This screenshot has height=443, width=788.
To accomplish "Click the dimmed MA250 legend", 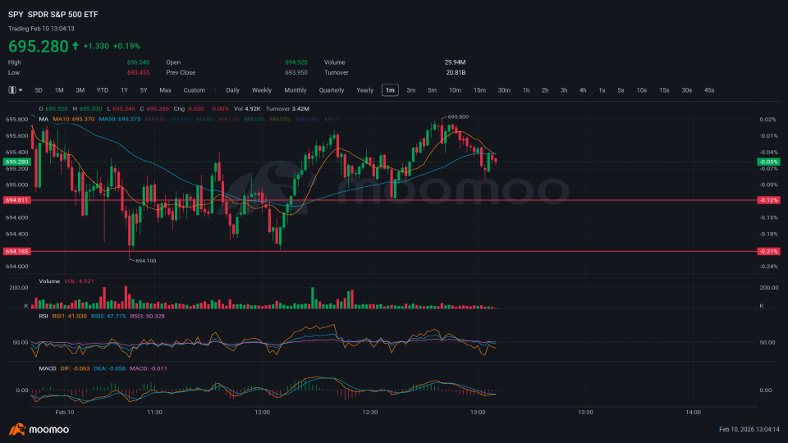I will pos(255,119).
